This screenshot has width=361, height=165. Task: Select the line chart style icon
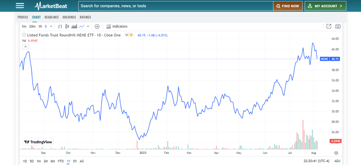[82, 27]
